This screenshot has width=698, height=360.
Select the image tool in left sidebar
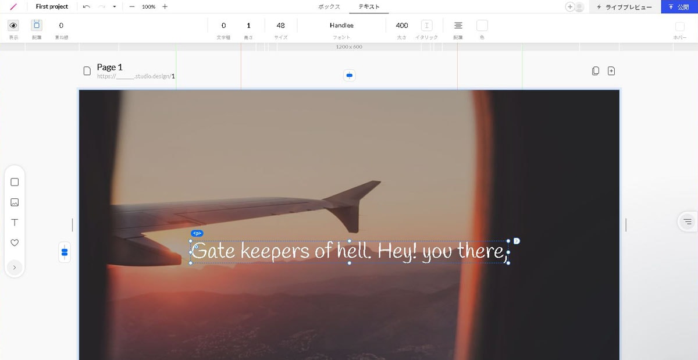coord(15,202)
